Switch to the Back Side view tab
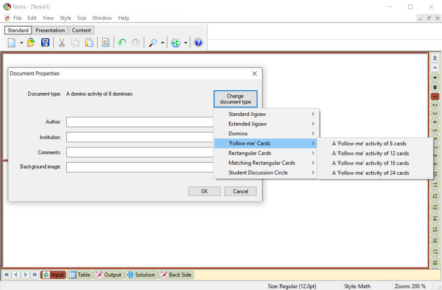 pyautogui.click(x=176, y=275)
